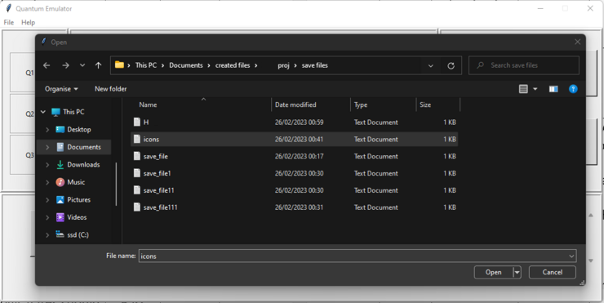
Task: Open the view options dropdown arrow
Action: coord(535,89)
